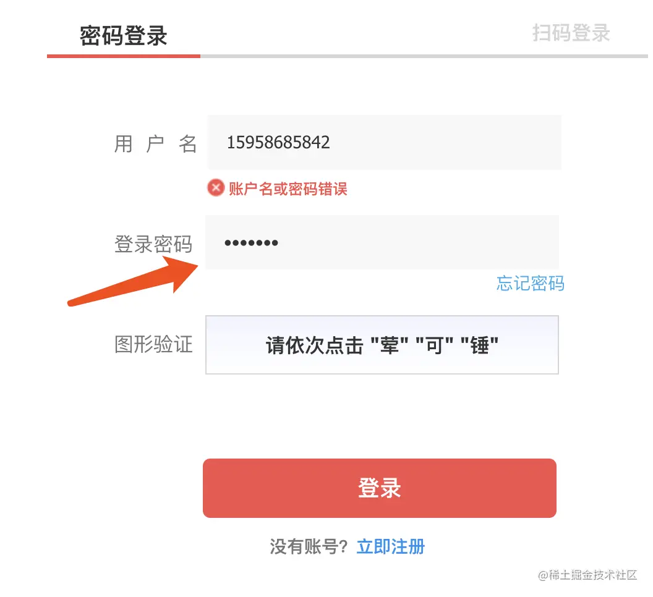Viewport: 653px width, 597px height.
Task: Click inside the 登录密码 password field
Action: click(383, 242)
